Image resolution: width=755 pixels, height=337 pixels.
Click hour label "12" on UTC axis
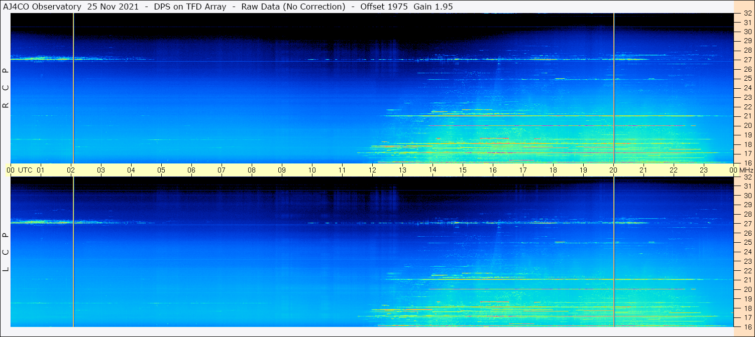click(x=372, y=170)
